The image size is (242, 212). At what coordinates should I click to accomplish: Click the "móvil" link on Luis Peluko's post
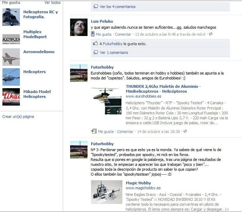[200, 34]
